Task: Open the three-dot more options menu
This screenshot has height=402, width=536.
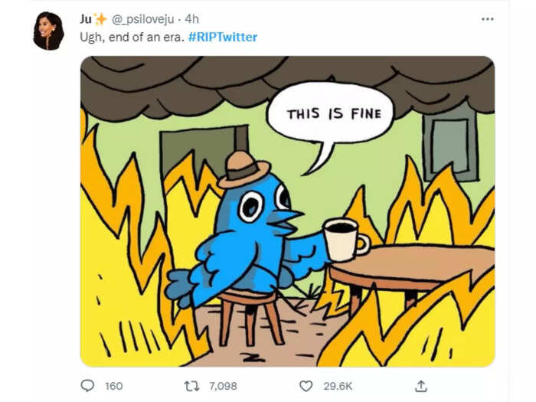Action: click(488, 19)
